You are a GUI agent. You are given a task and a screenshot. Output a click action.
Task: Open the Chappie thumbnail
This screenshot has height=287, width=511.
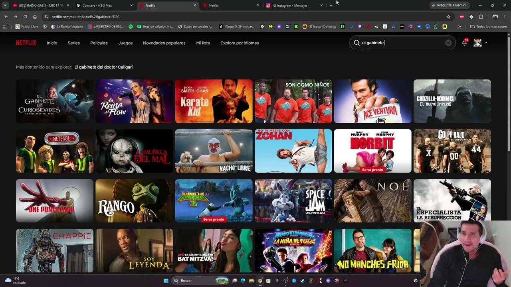coord(55,251)
